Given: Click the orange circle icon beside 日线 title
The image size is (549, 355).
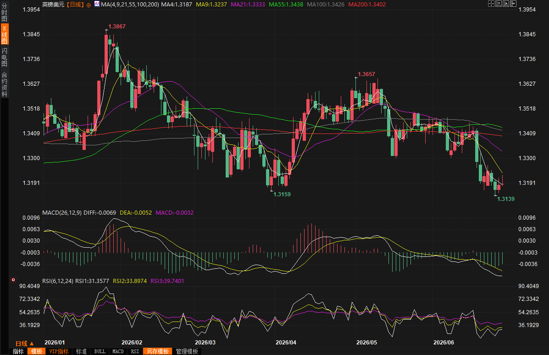Looking at the screenshot, I should (x=89, y=5).
